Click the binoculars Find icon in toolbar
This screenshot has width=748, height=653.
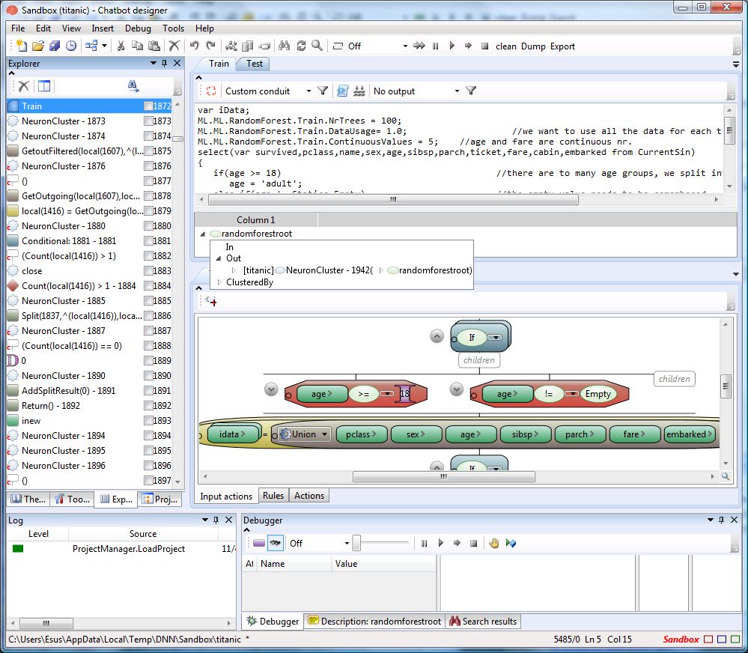point(285,46)
